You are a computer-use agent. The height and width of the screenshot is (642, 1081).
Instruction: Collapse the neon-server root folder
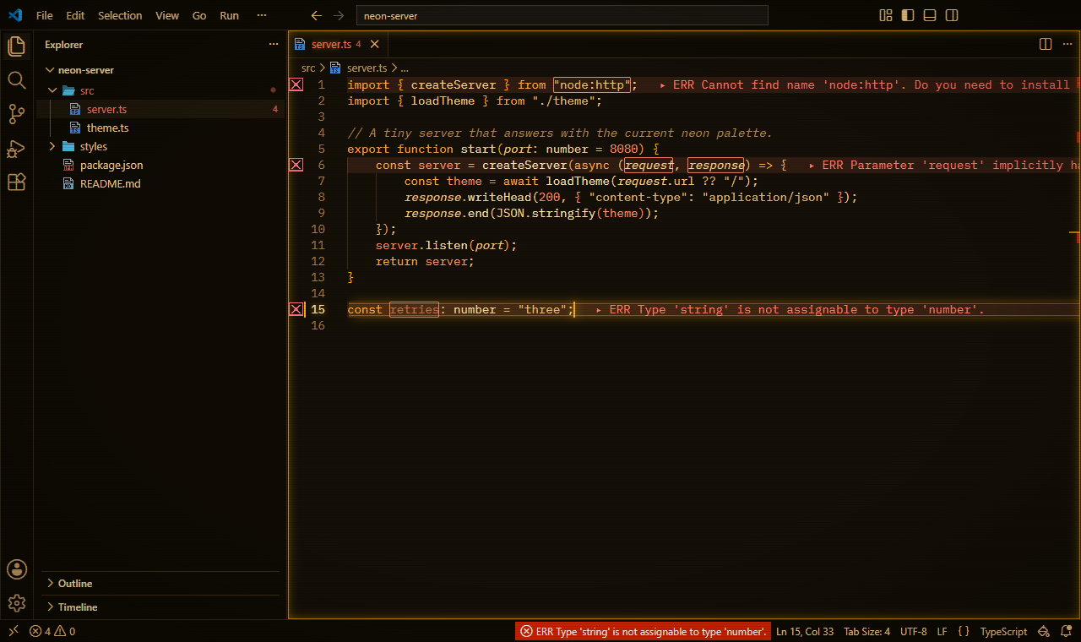click(49, 70)
